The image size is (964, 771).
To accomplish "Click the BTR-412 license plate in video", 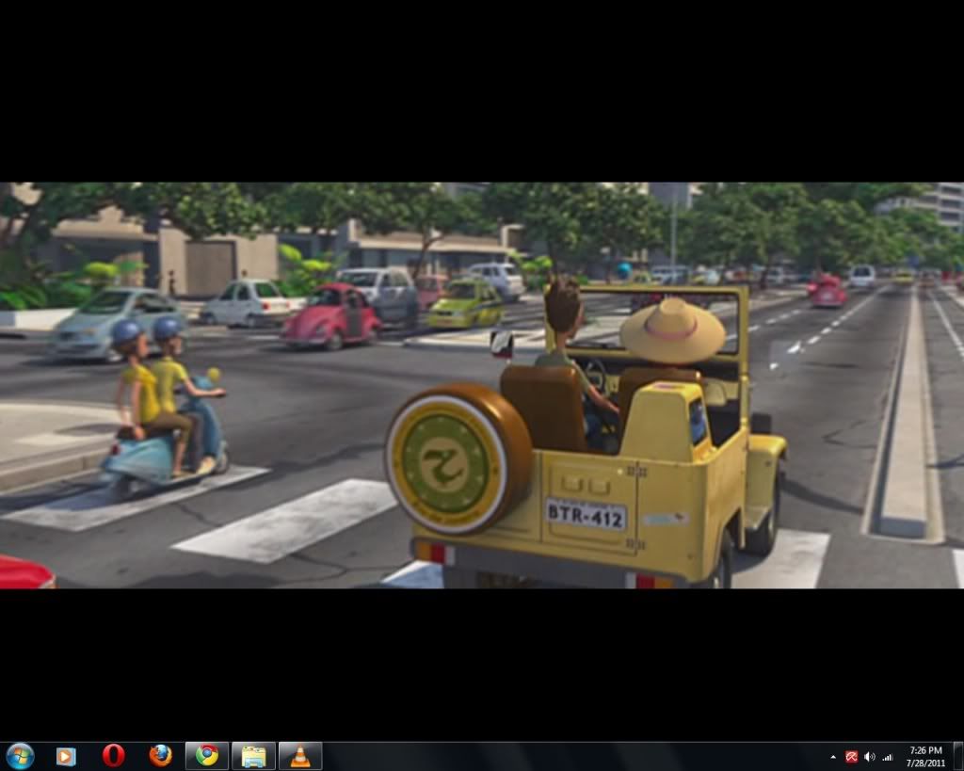I will tap(586, 514).
